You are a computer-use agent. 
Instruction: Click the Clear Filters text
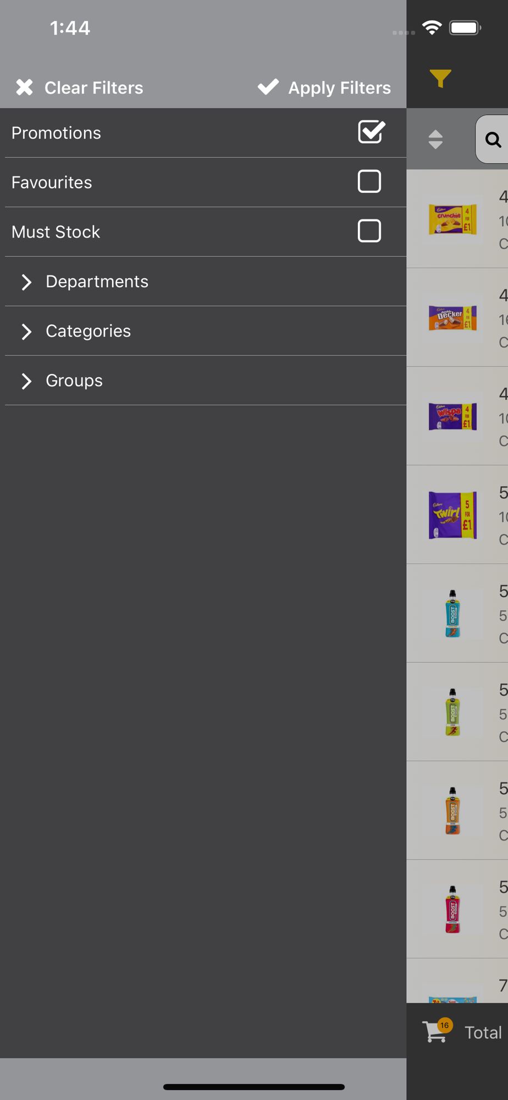93,87
